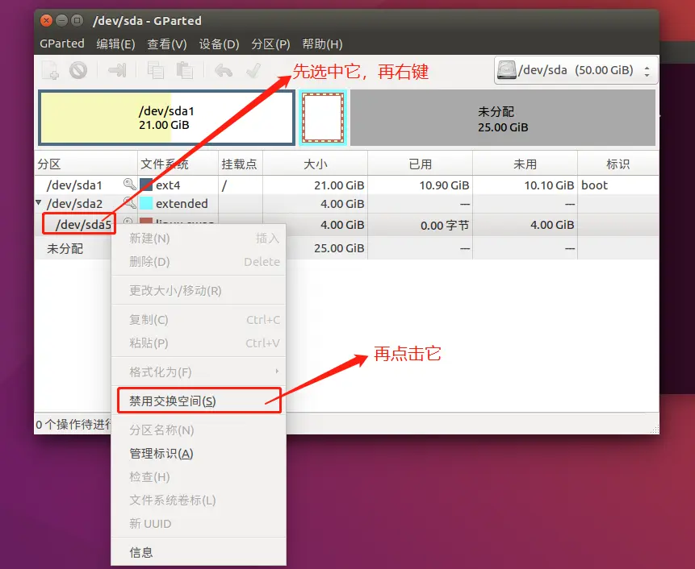This screenshot has width=695, height=569.
Task: Click 更改大小/移动(R) in context menu
Action: coord(199,290)
